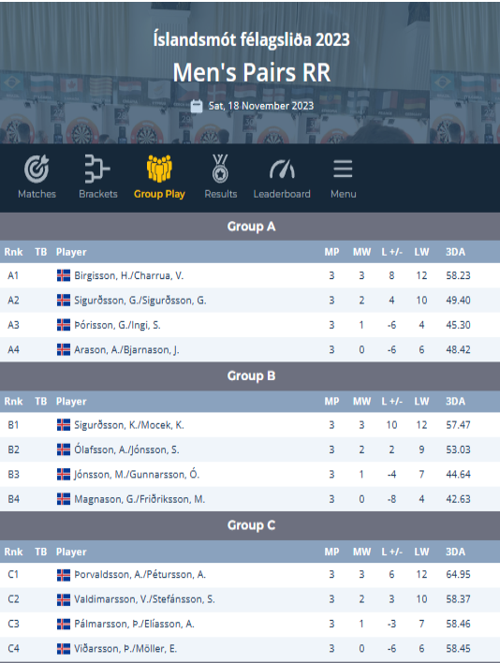The width and height of the screenshot is (500, 663).
Task: Click the Group A section header
Action: 250,227
